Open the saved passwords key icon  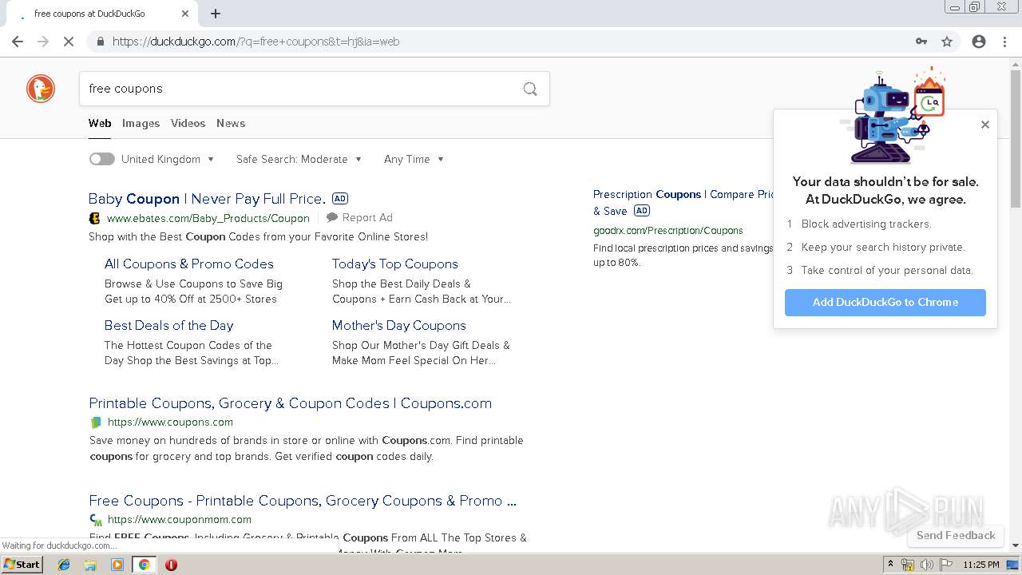click(x=921, y=42)
